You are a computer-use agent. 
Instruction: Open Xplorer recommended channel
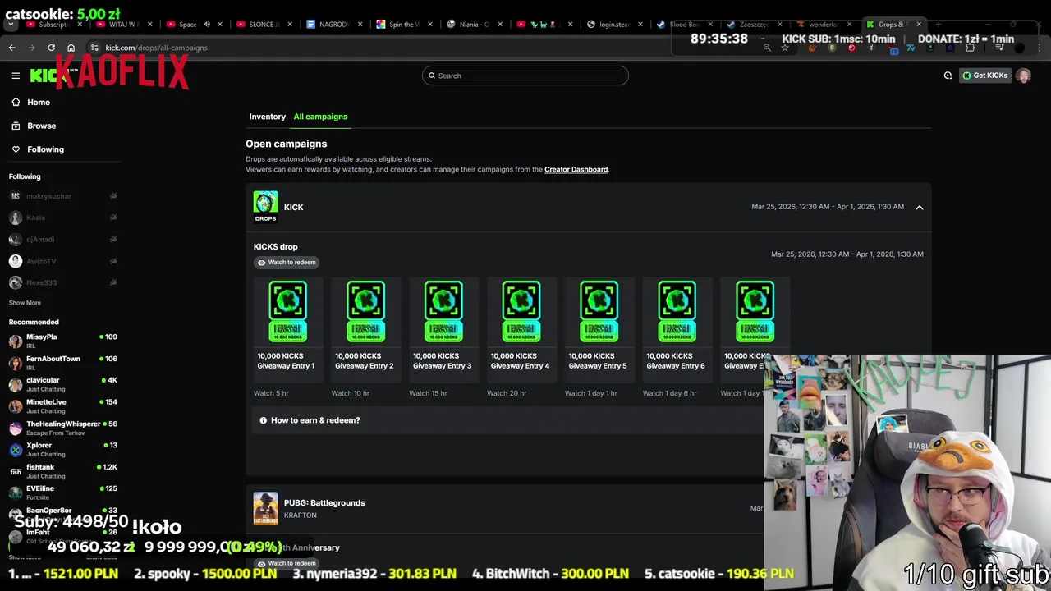point(62,449)
